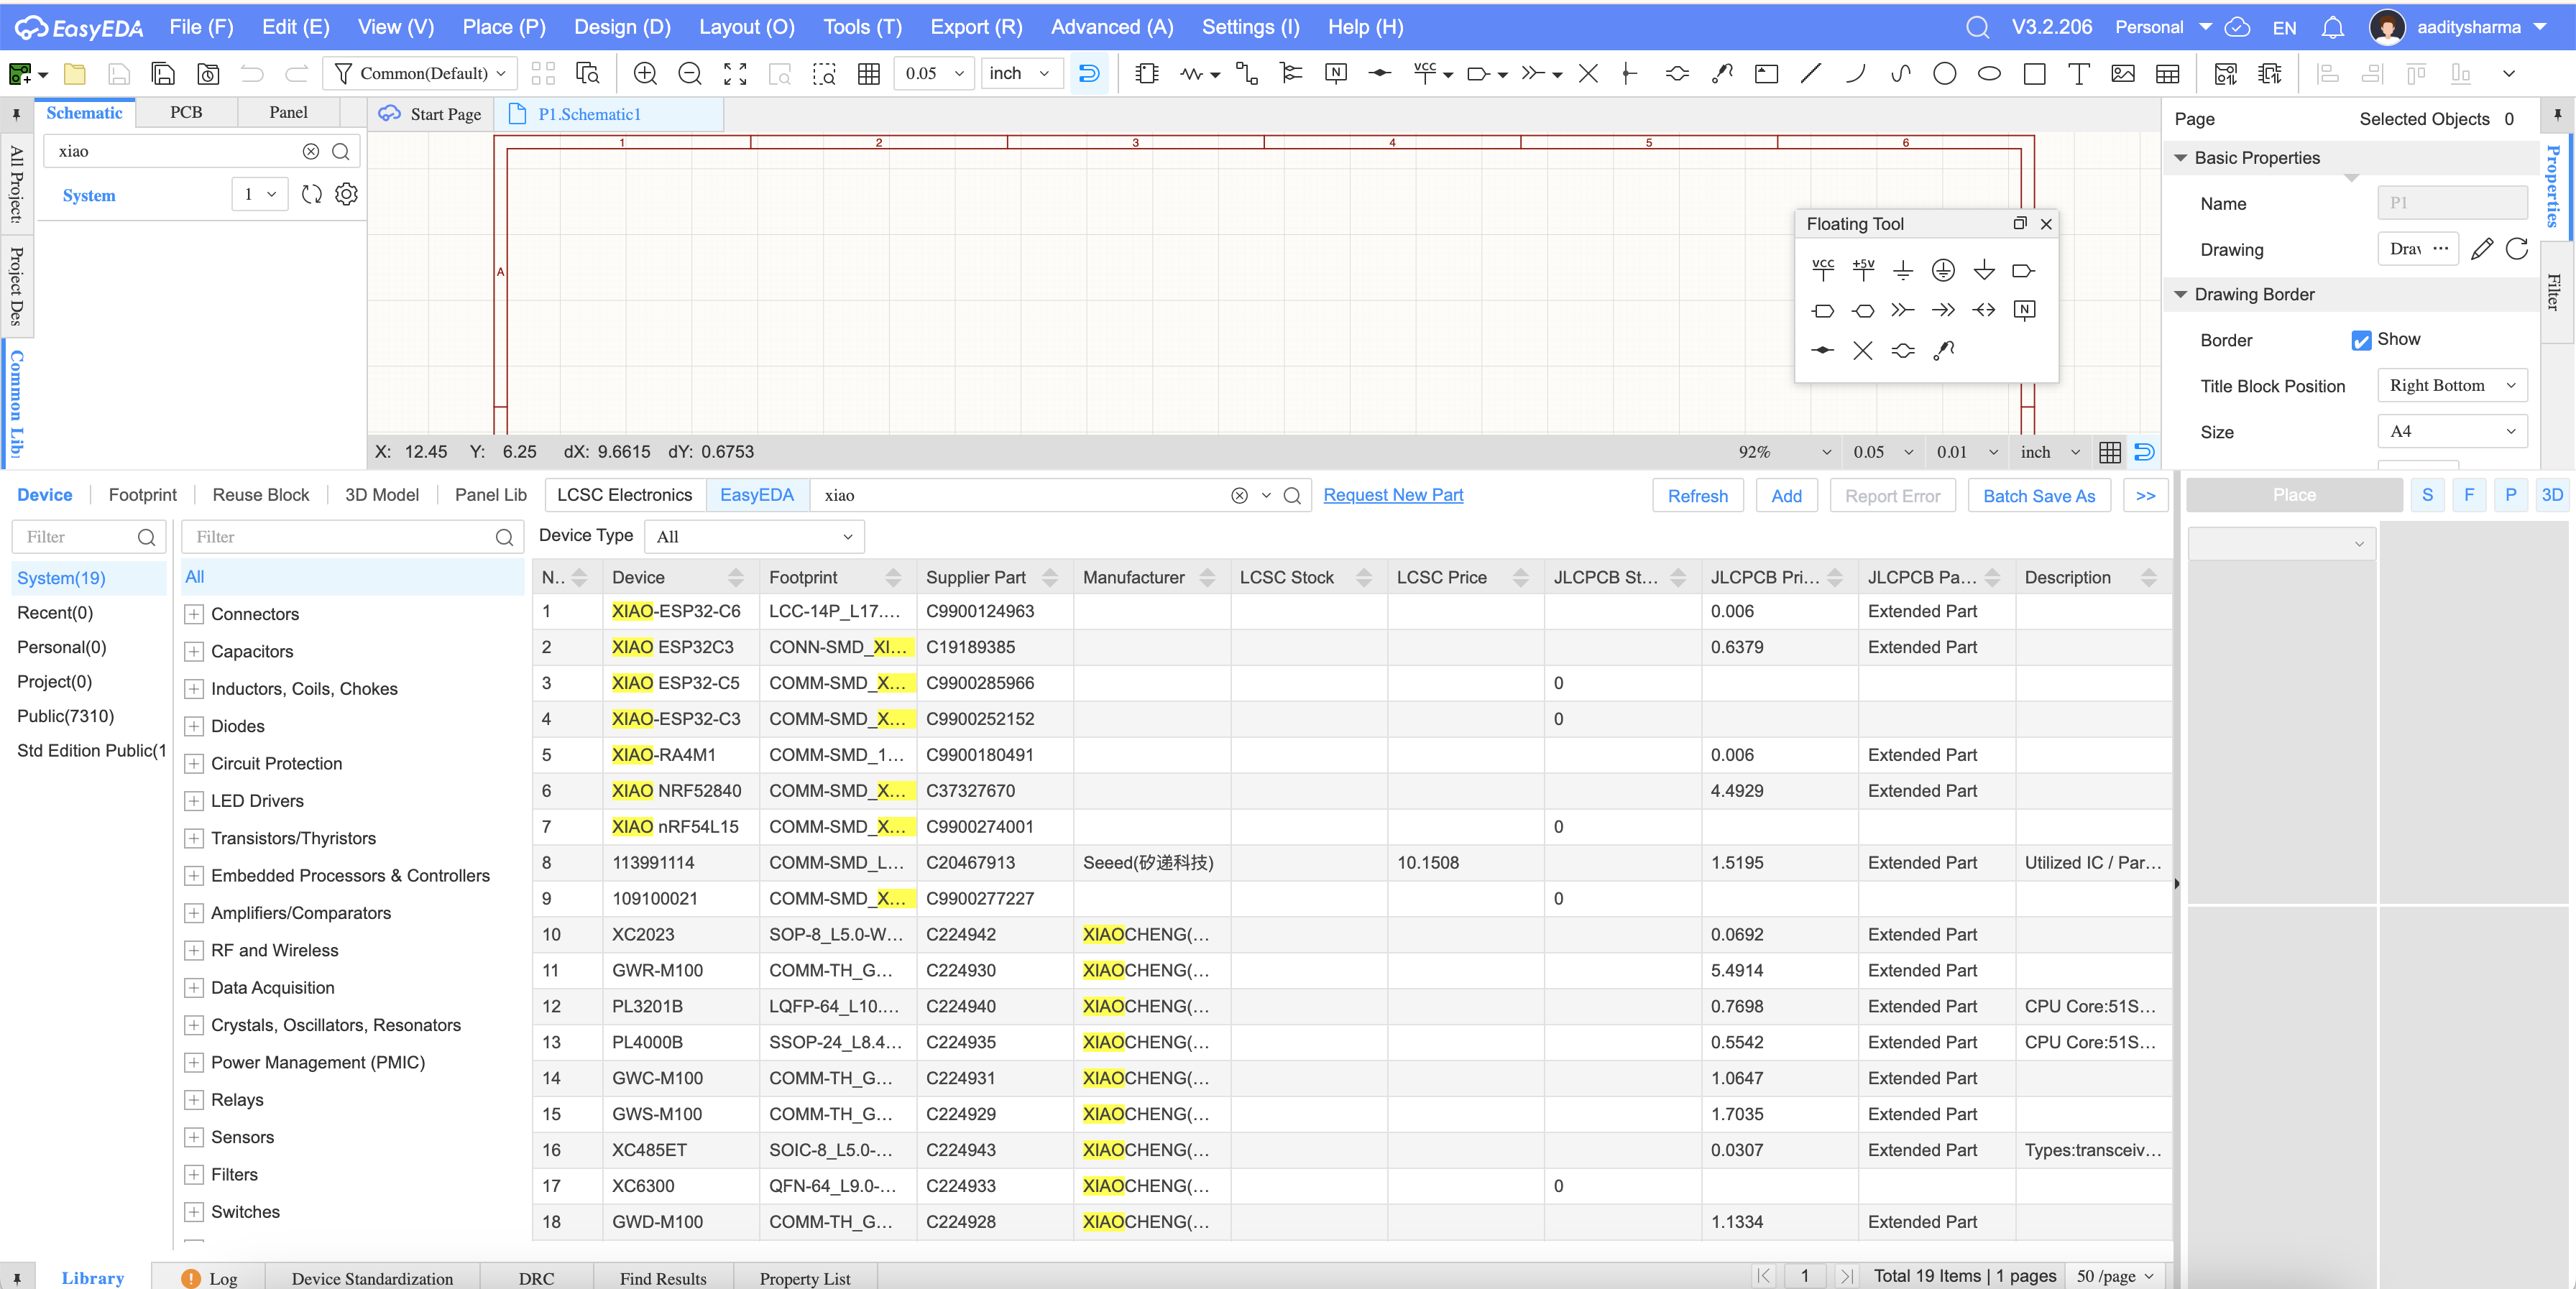Screen dimensions: 2576x1289
Task: Open the Common(Default) filter dropdown
Action: pos(420,74)
